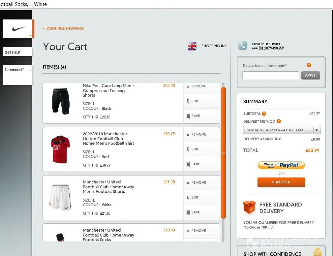Click the customer service phone icon
The height and width of the screenshot is (256, 333).
click(x=243, y=46)
